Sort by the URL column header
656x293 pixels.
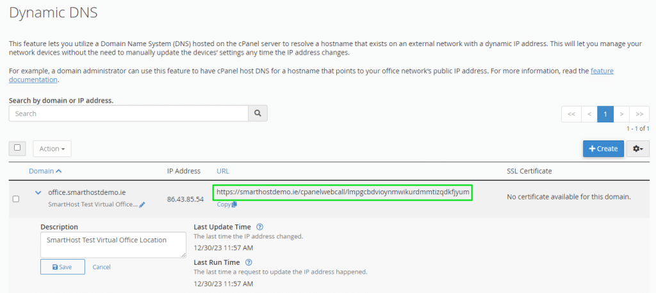(x=222, y=171)
